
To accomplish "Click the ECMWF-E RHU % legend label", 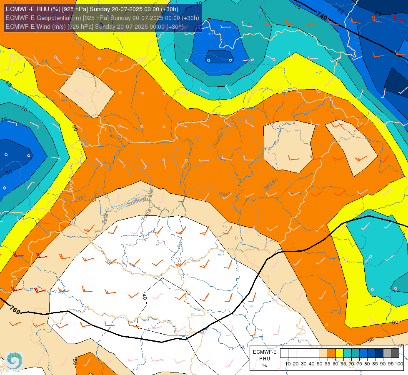I will pyautogui.click(x=265, y=359).
